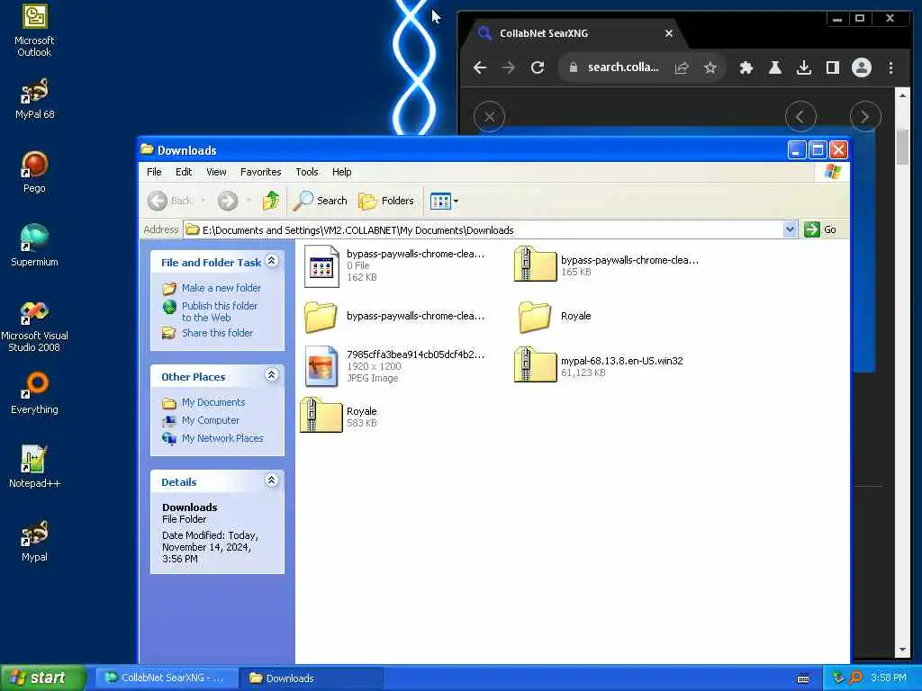The image size is (922, 691).
Task: Click browser forward arrow in Chrome window
Action: (509, 67)
